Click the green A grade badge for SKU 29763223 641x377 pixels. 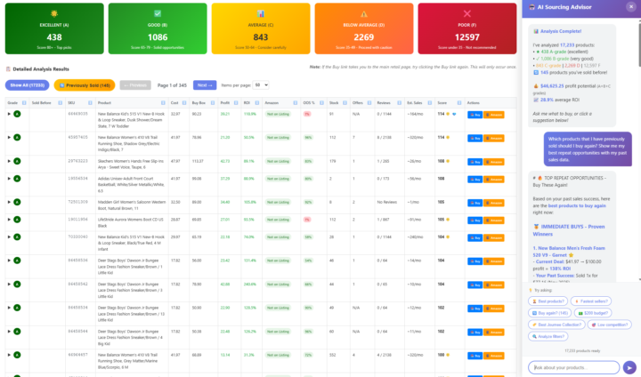point(17,161)
